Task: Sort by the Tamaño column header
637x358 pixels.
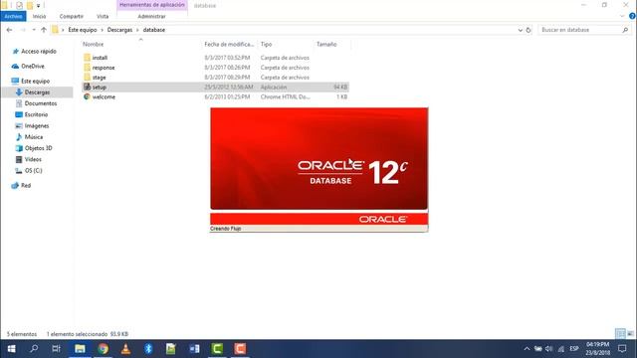Action: pos(326,44)
